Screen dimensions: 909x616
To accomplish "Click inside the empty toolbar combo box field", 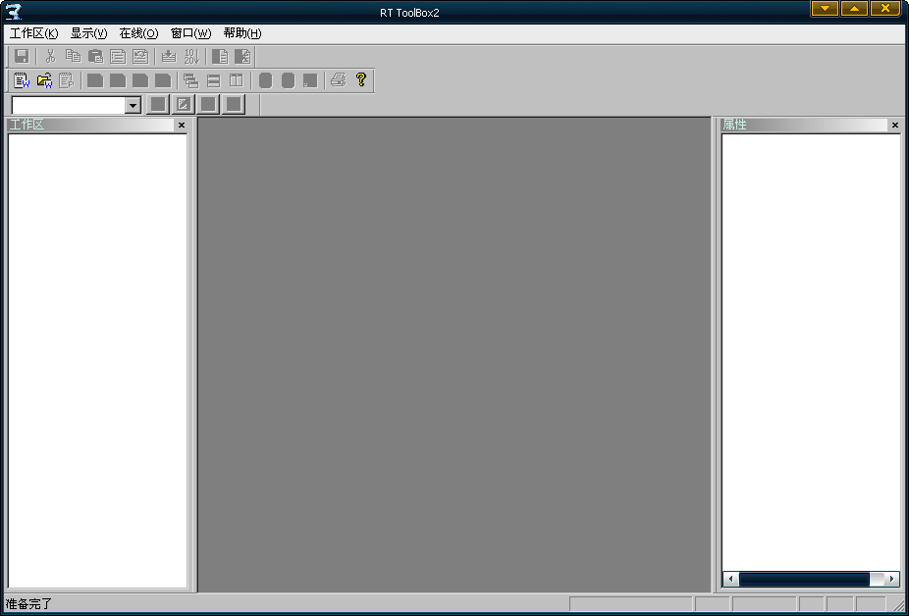I will click(x=69, y=105).
